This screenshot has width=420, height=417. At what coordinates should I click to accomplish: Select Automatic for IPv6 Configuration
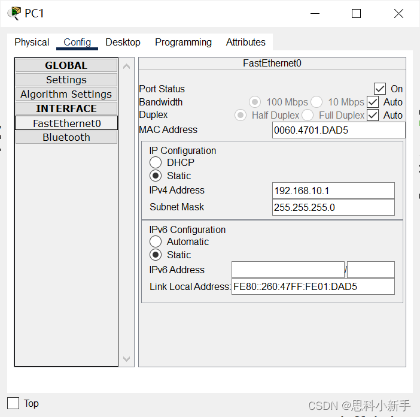point(156,241)
